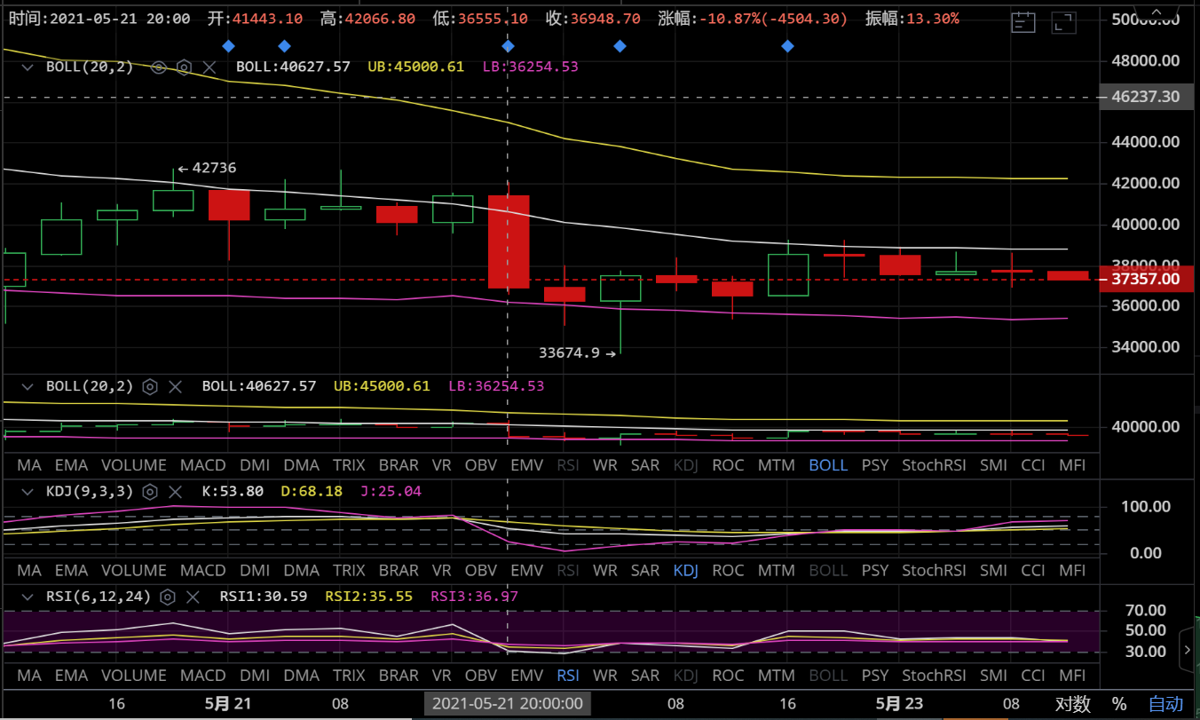
Task: Toggle visibility of main BOLL indicator
Action: [159, 67]
